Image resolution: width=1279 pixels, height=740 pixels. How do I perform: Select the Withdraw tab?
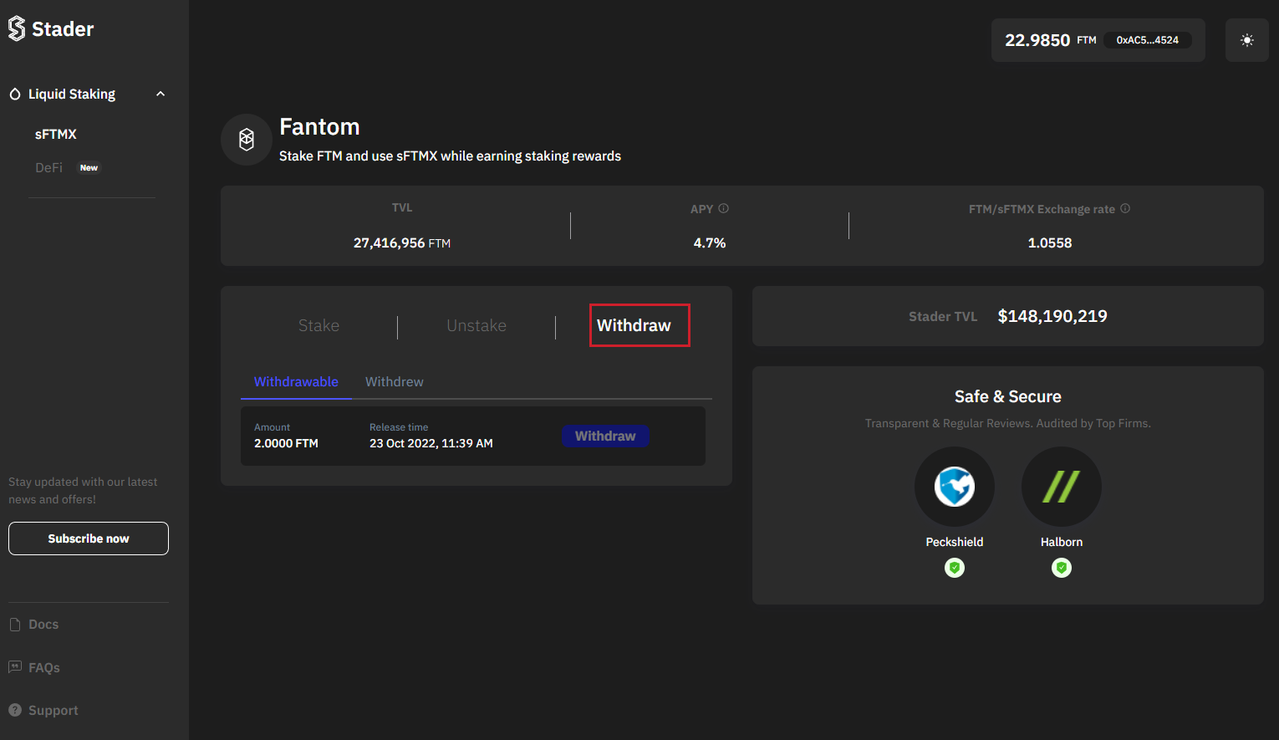pyautogui.click(x=634, y=325)
